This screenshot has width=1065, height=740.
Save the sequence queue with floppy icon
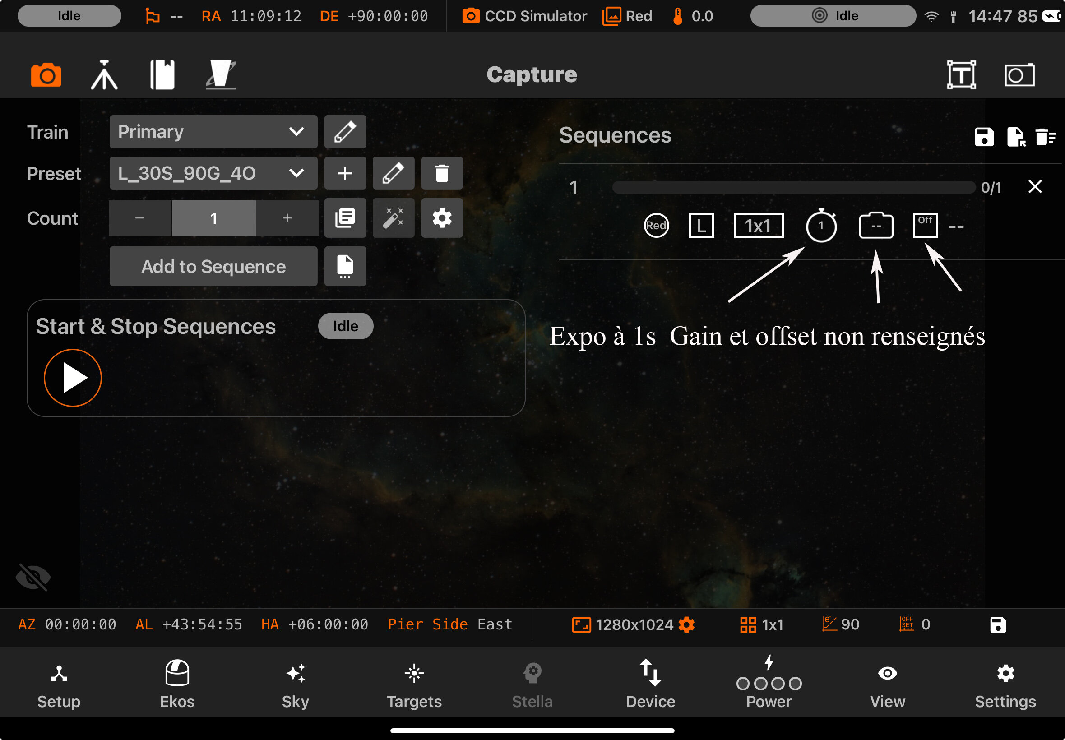click(x=984, y=137)
